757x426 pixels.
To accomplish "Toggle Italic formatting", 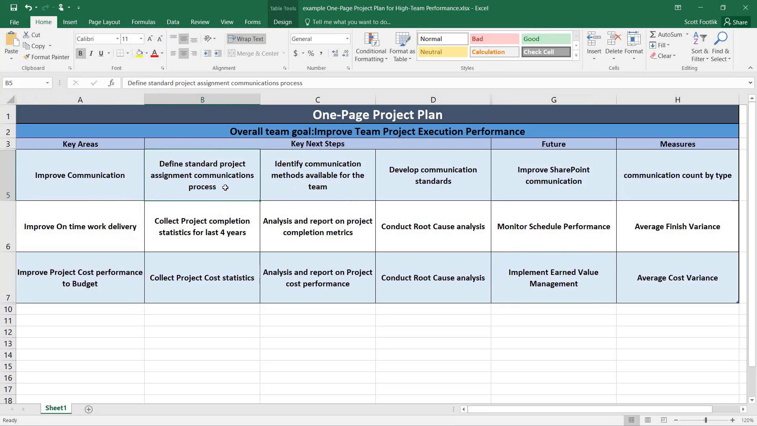I will pos(91,53).
